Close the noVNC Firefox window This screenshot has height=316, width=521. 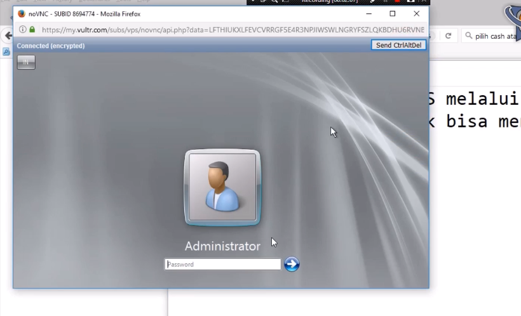coord(417,13)
